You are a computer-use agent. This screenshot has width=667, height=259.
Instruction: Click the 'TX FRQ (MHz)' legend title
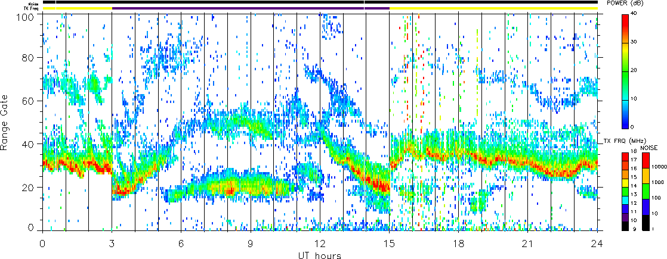click(625, 141)
